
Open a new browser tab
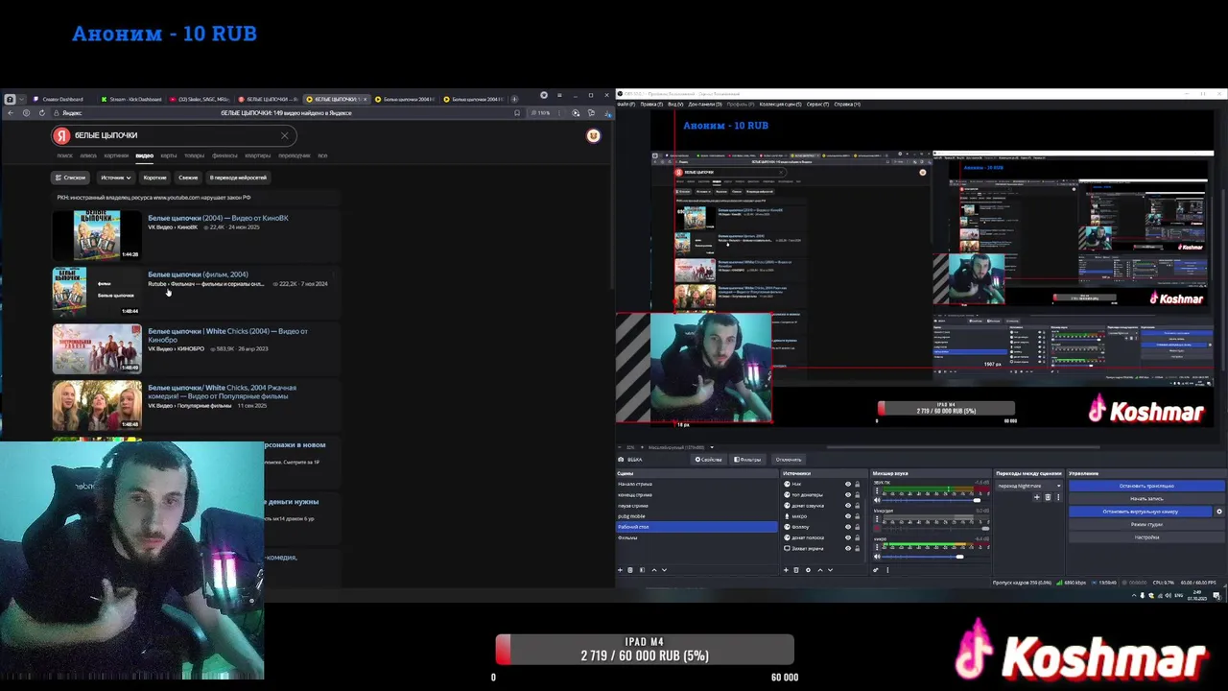click(x=514, y=99)
